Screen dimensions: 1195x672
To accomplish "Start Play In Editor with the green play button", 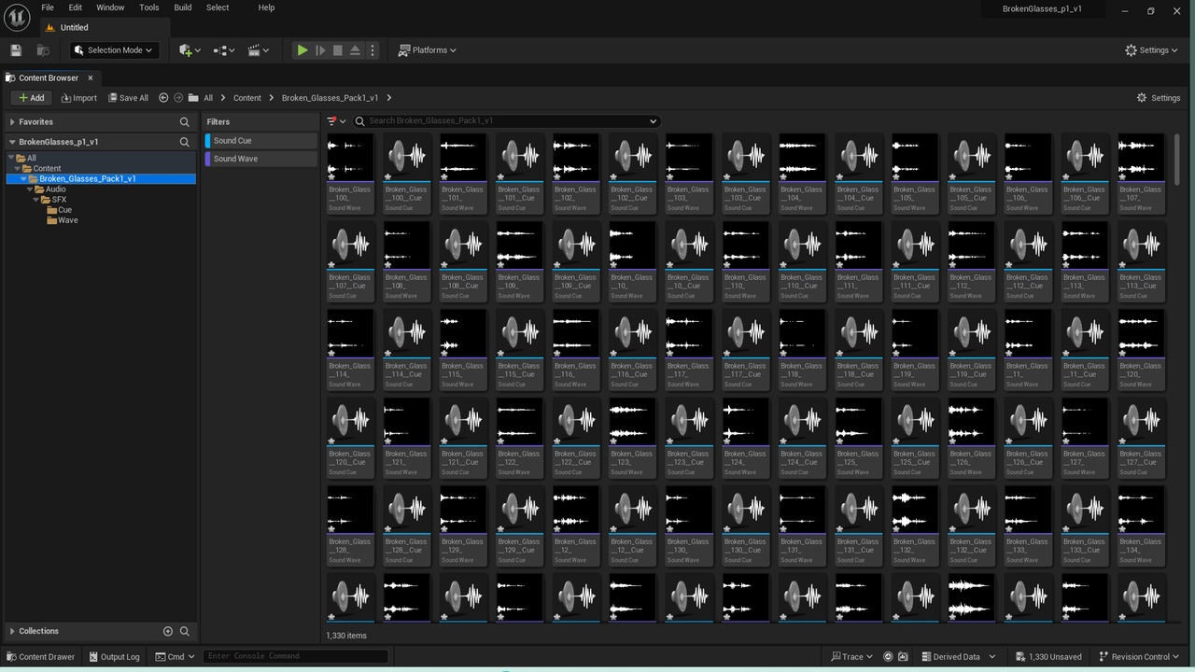I will click(302, 50).
